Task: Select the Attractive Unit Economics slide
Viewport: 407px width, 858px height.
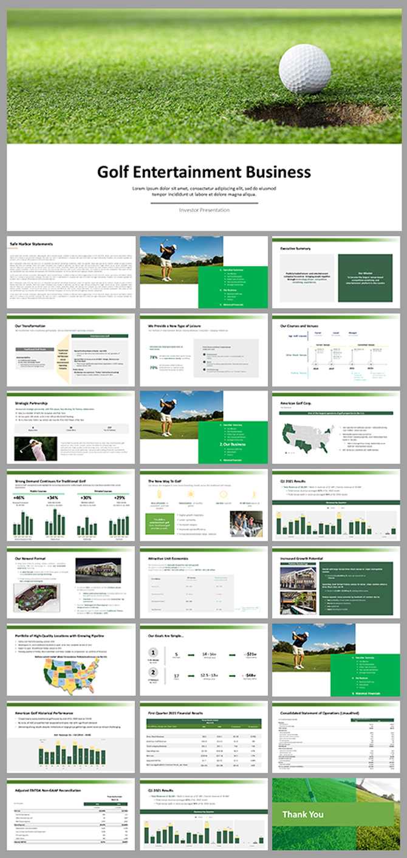Action: (203, 582)
